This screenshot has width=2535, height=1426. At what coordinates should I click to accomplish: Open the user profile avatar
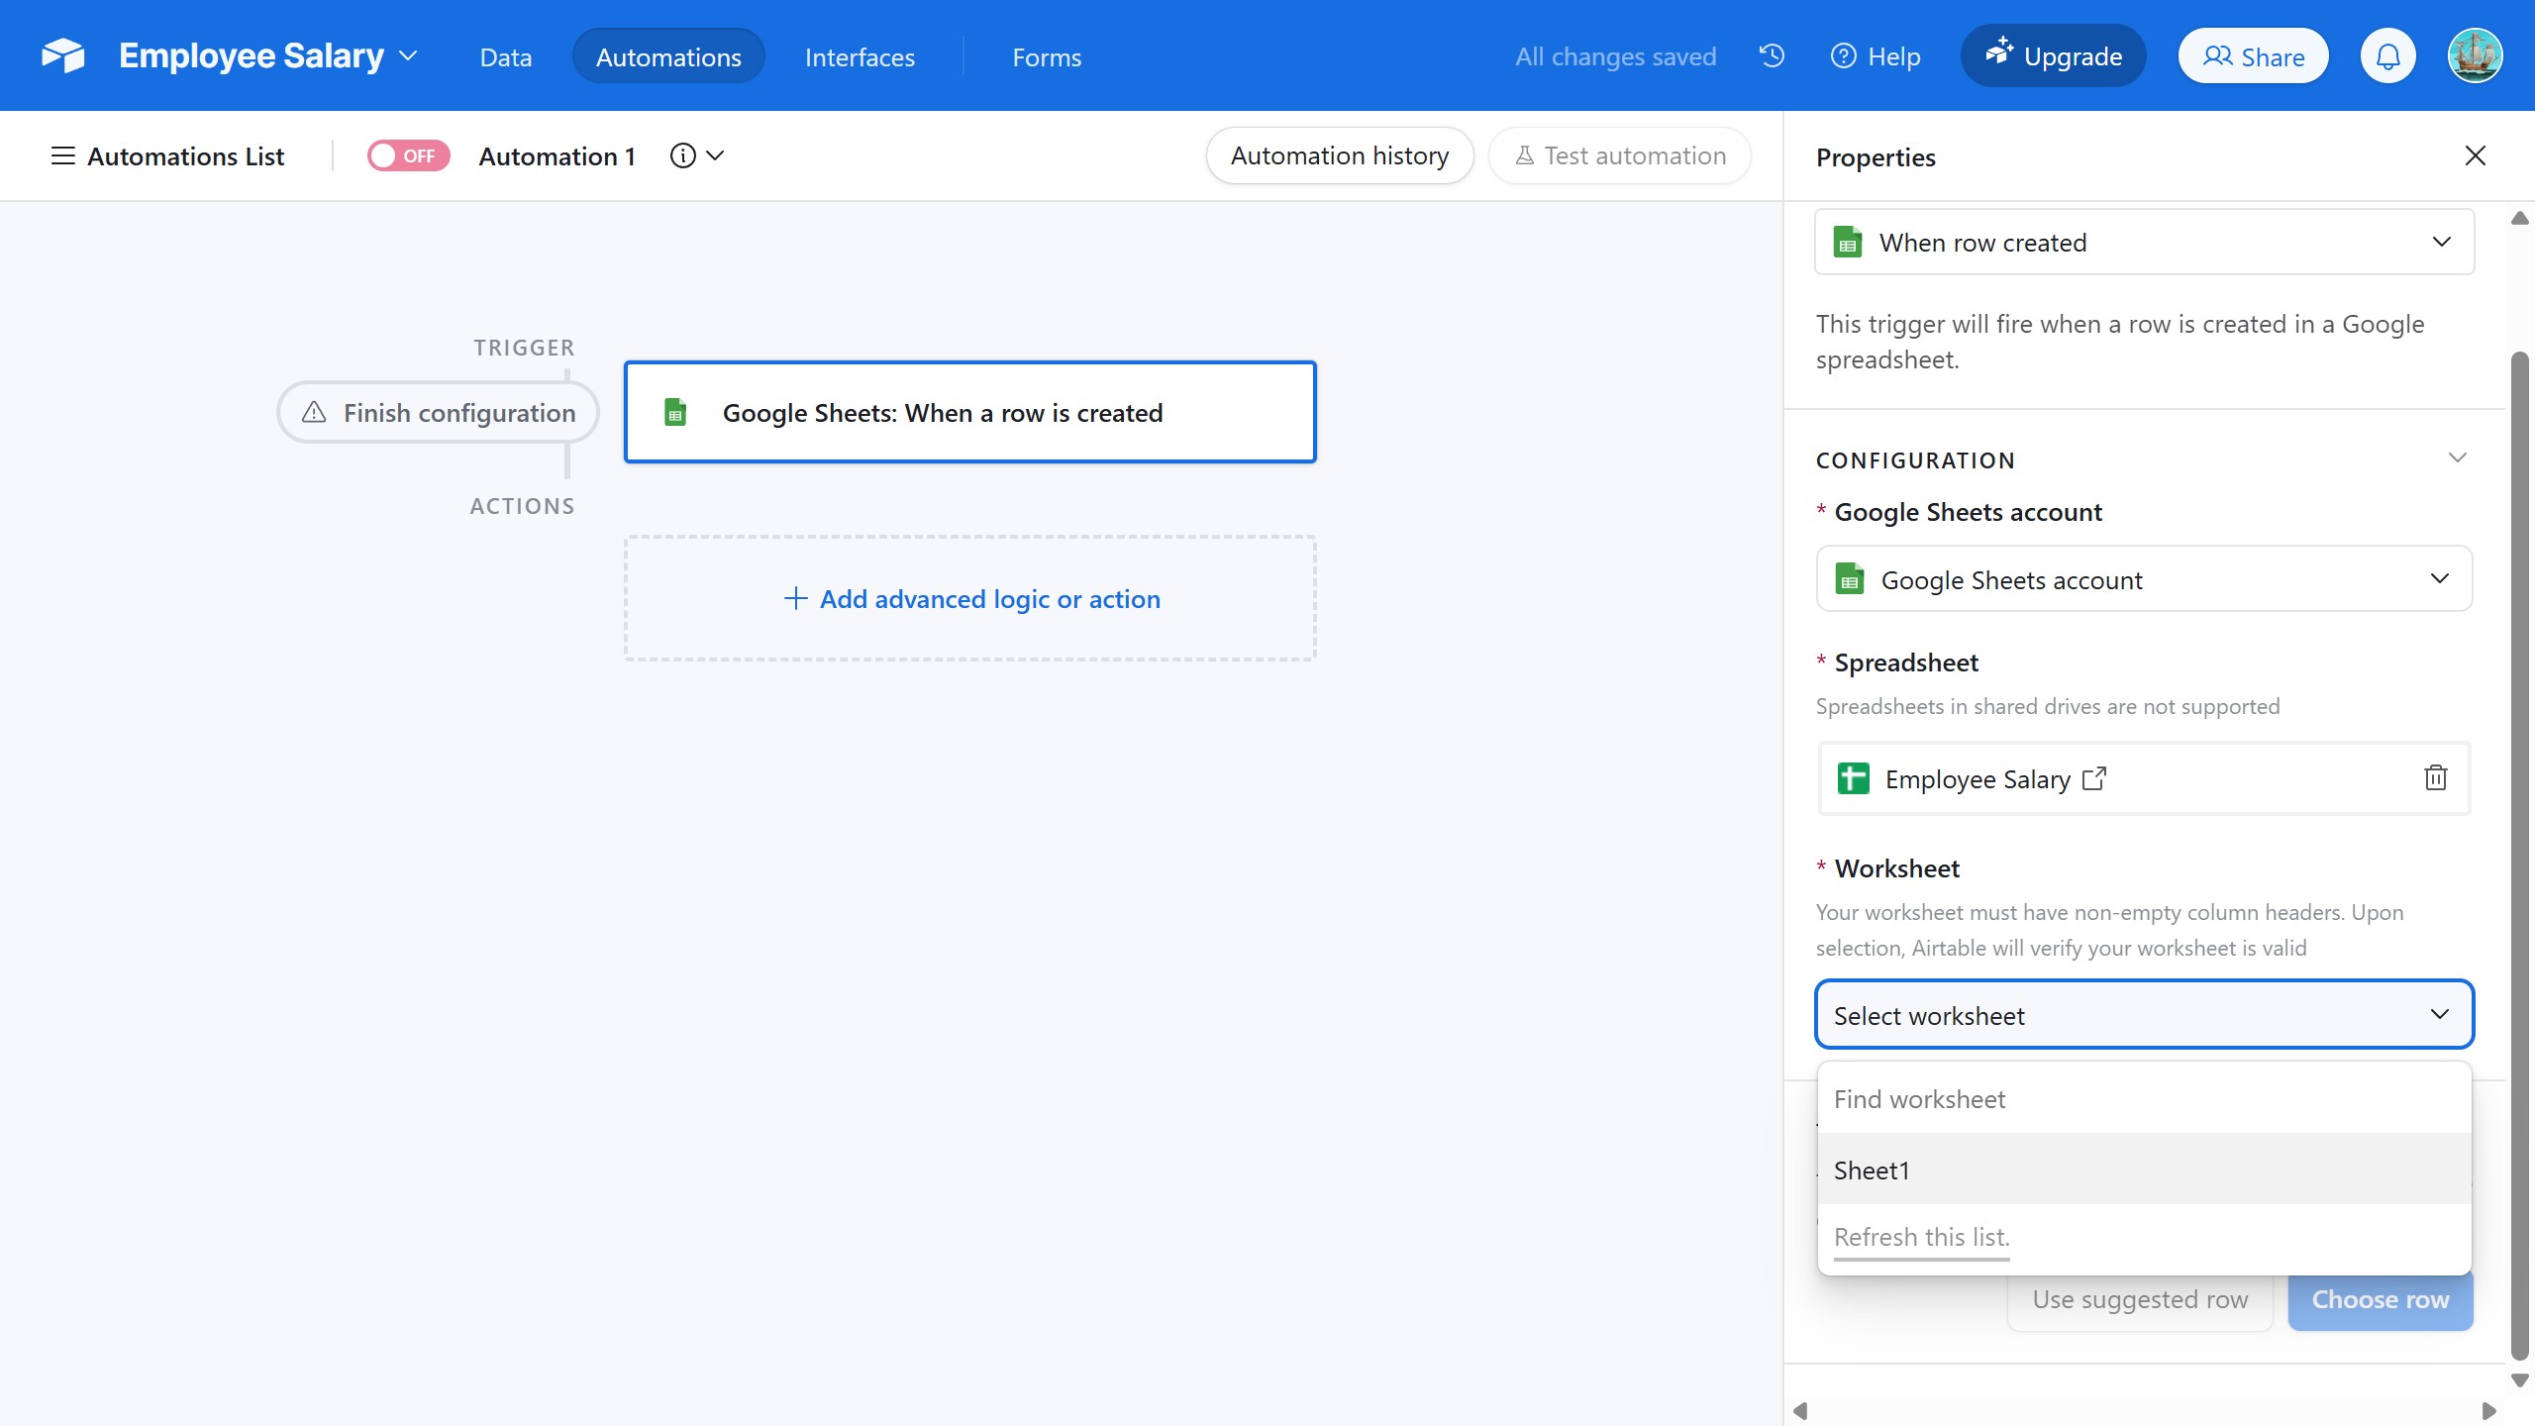coord(2475,56)
